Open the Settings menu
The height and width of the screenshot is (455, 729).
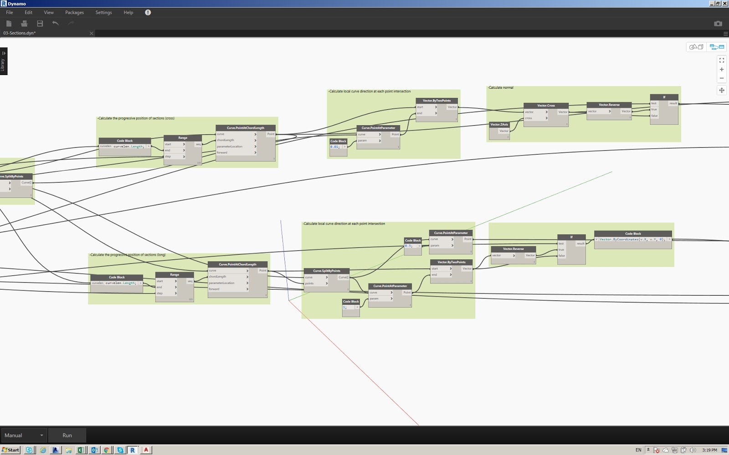click(103, 12)
